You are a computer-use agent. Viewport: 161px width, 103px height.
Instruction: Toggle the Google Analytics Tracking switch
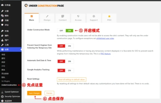(65, 70)
